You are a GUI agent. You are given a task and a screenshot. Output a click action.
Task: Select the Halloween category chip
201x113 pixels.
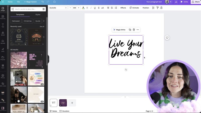click(x=16, y=21)
